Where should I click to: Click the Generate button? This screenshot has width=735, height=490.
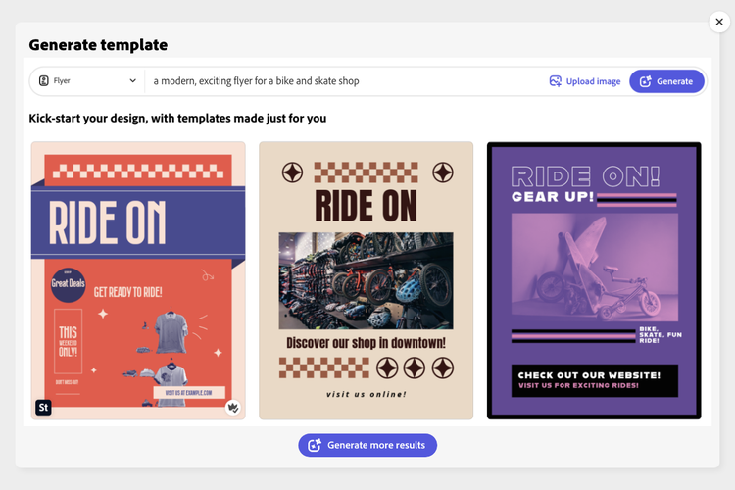coord(666,81)
